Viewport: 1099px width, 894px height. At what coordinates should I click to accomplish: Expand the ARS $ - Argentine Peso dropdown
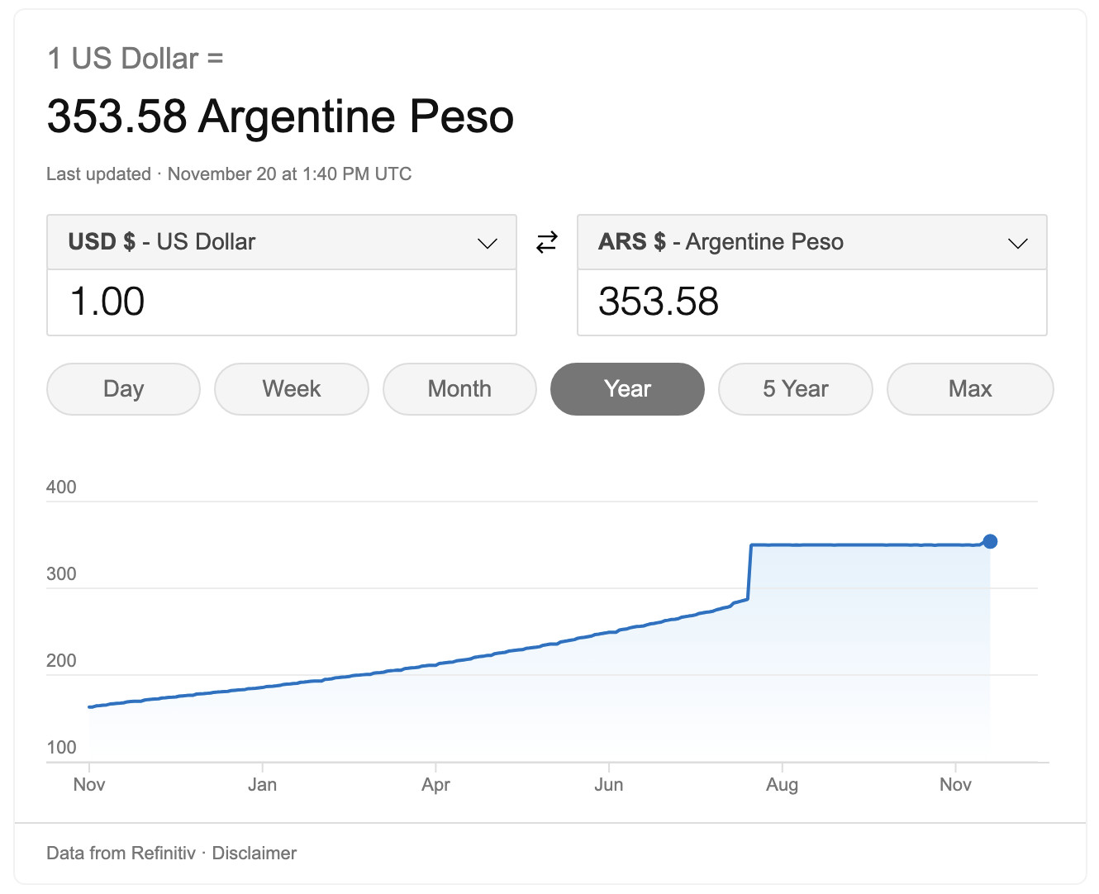(812, 242)
